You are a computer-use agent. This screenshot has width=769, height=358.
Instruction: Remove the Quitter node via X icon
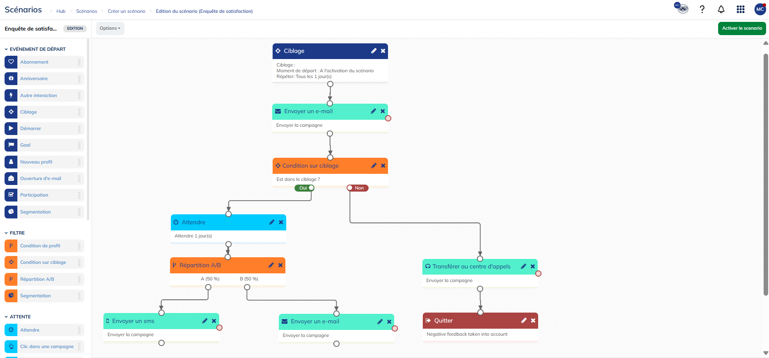coord(533,320)
